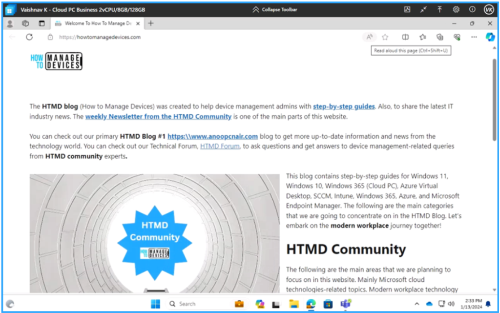Viewport: 500px width, 313px height.
Task: Open Microsoft Store from taskbar
Action: click(328, 304)
